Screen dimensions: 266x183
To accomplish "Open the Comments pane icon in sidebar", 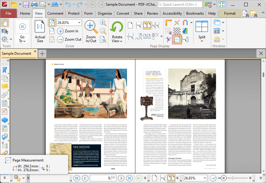I will point(5,87).
